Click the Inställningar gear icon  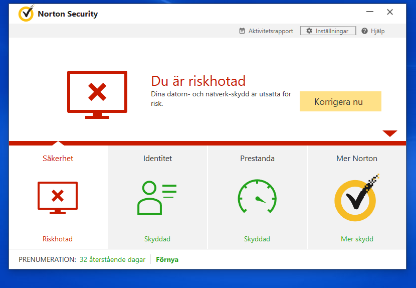[309, 31]
